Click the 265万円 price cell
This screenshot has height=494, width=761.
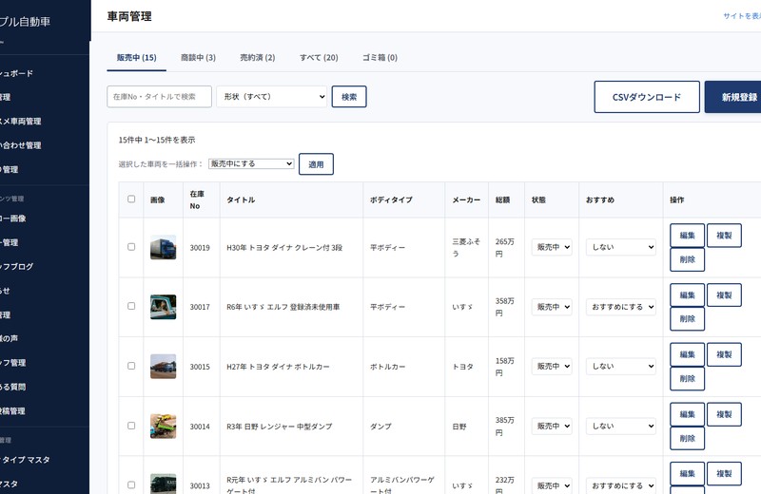point(505,247)
